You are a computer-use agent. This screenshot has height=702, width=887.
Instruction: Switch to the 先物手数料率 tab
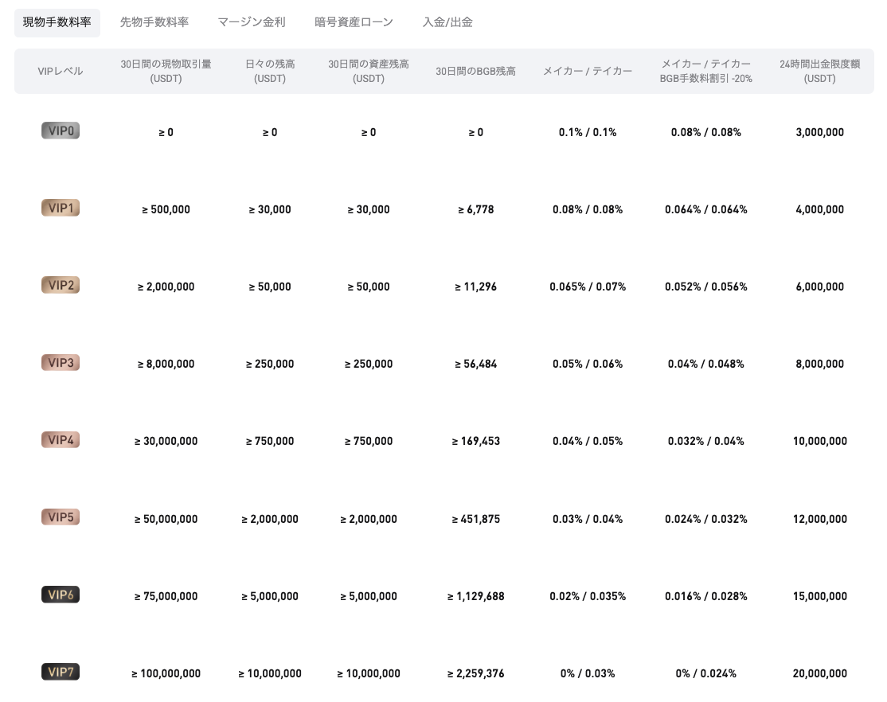(154, 22)
